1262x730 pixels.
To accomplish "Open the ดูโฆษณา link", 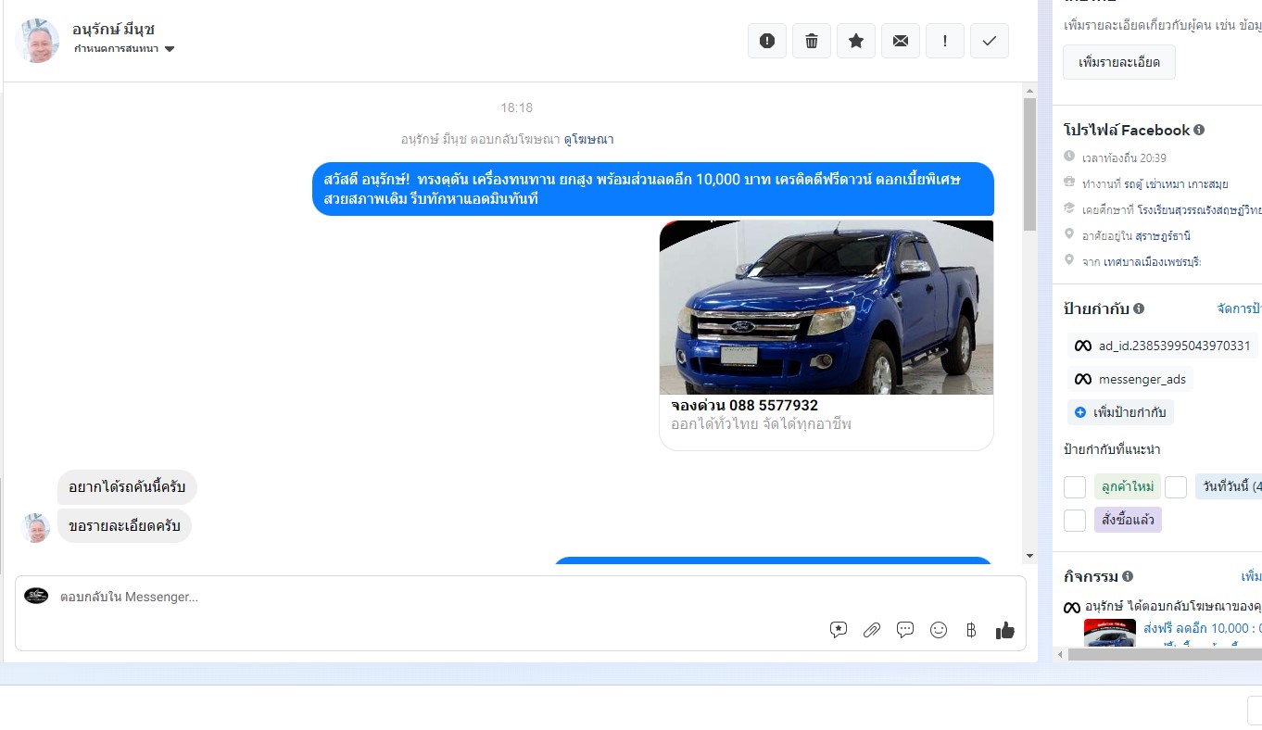I will (588, 140).
